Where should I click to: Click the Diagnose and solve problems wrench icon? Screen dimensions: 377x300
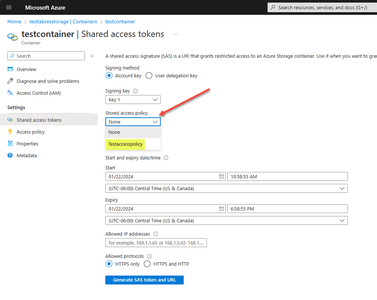[10, 81]
